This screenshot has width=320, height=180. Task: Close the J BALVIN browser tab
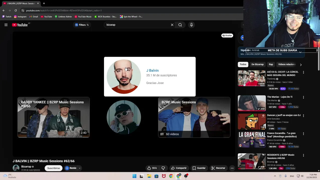pyautogui.click(x=38, y=3)
